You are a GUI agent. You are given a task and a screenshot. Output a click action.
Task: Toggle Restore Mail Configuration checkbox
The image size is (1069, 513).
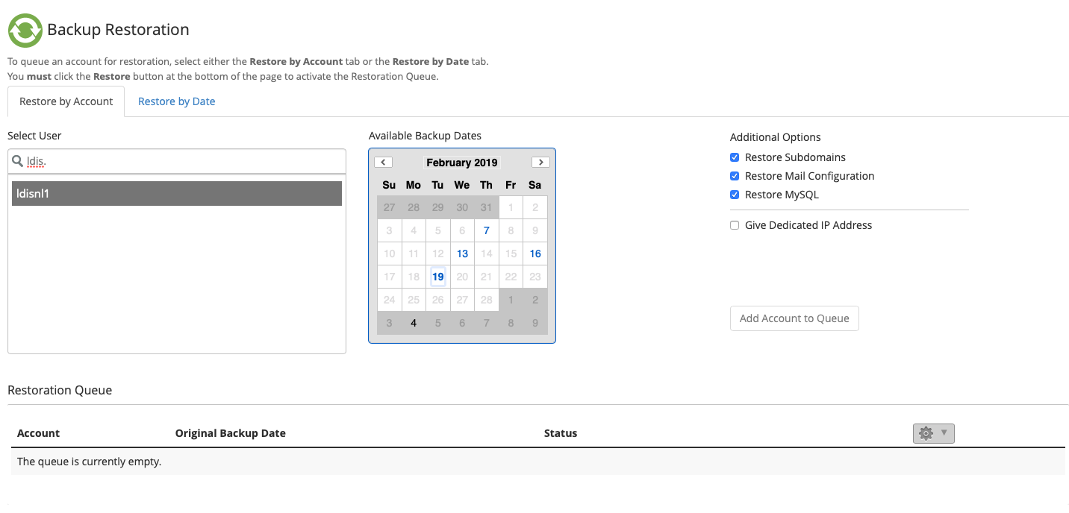coord(735,176)
